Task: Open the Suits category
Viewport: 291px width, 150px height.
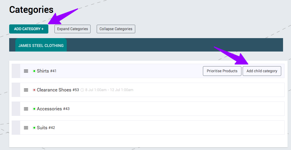Action: pos(42,128)
